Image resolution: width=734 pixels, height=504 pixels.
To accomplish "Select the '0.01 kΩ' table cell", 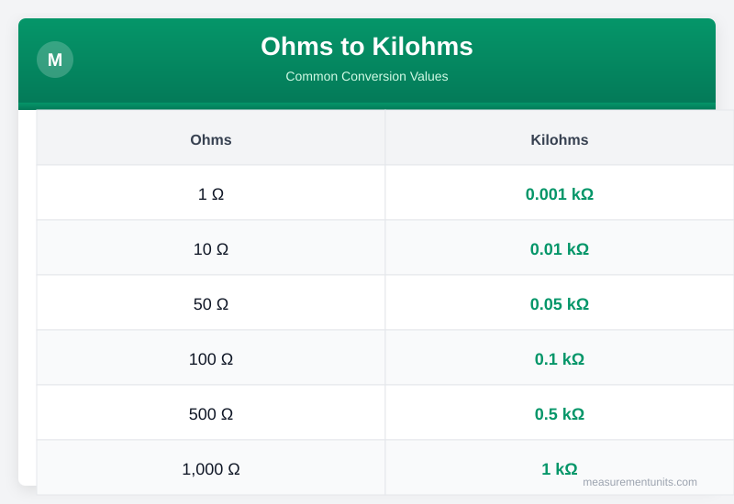I will (560, 247).
